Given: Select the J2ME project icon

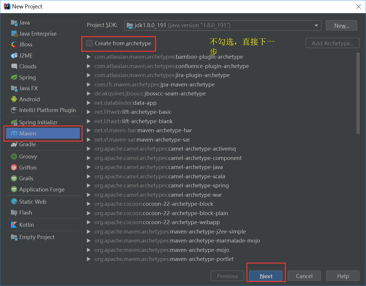Looking at the screenshot, I should click(14, 55).
